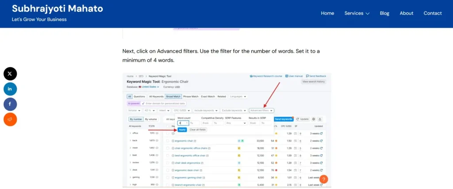Click Word count from field in screenshot
The width and height of the screenshot is (453, 189).
tap(183, 123)
